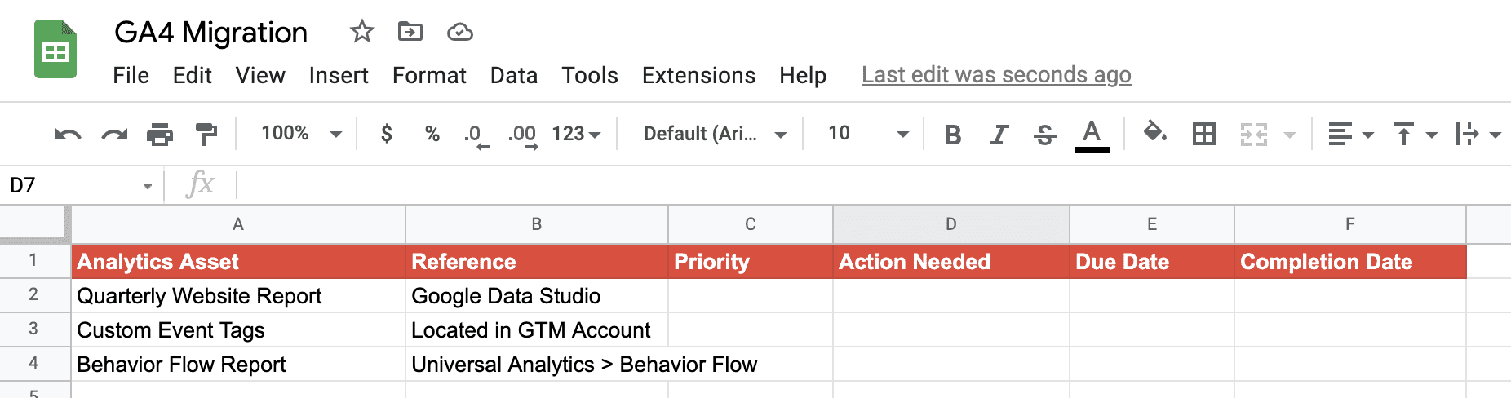Viewport: 1511px width, 398px height.
Task: Expand the 100% zoom dropdown
Action: pos(301,133)
